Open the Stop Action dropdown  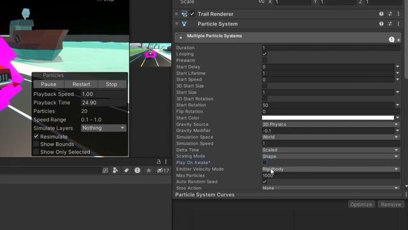(330, 188)
